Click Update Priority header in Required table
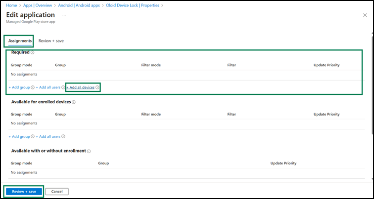374x199 pixels. click(327, 65)
